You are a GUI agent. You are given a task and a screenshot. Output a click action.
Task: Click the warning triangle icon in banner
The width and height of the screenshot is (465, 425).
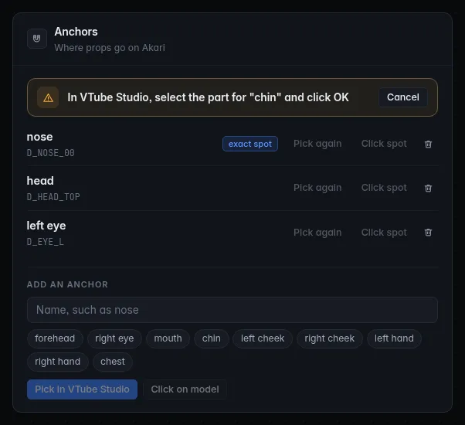[x=48, y=97]
